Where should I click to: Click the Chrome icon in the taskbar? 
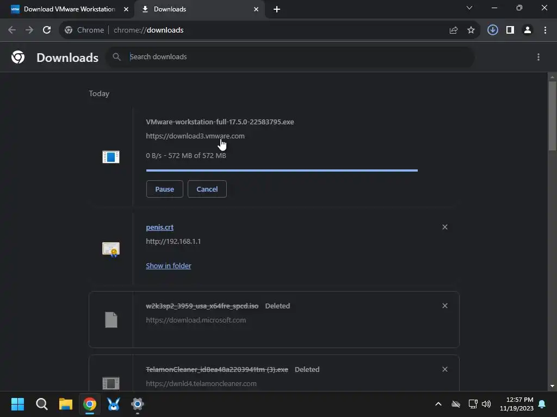coord(90,404)
